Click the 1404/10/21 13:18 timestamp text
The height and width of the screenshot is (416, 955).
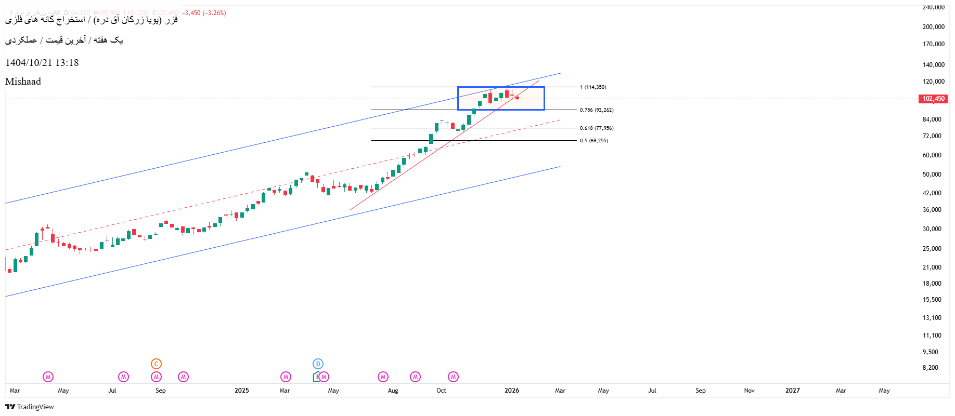click(x=42, y=63)
